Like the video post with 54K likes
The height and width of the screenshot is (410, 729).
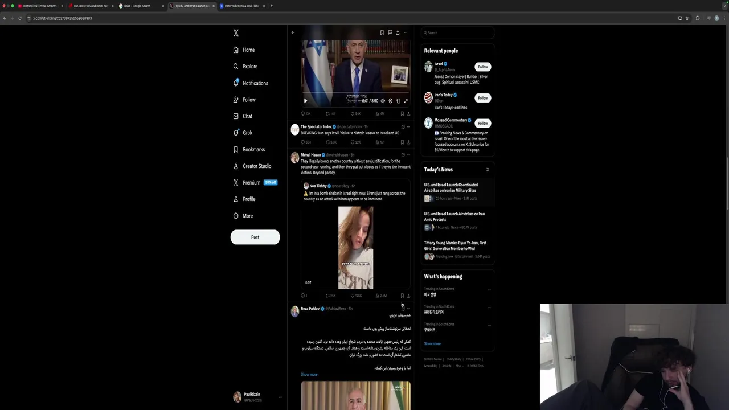[355, 114]
